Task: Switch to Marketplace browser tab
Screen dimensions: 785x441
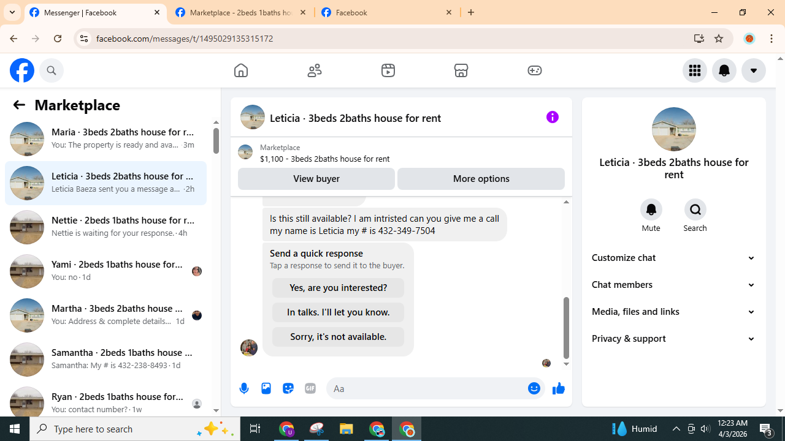Action: click(x=242, y=12)
